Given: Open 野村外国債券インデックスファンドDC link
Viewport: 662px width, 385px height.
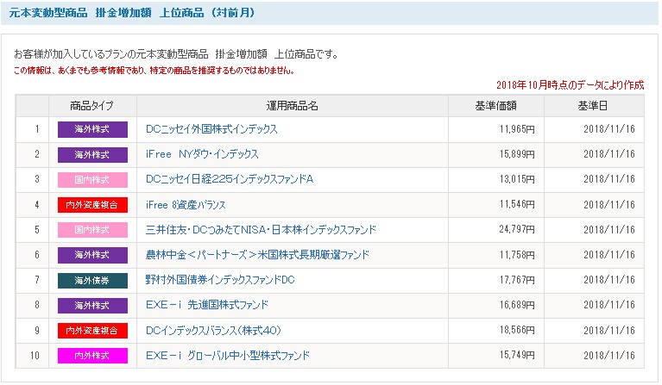Looking at the screenshot, I should 220,280.
